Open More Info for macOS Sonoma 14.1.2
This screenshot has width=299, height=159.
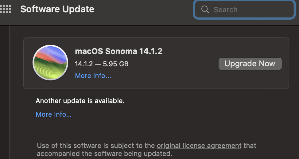(x=93, y=76)
